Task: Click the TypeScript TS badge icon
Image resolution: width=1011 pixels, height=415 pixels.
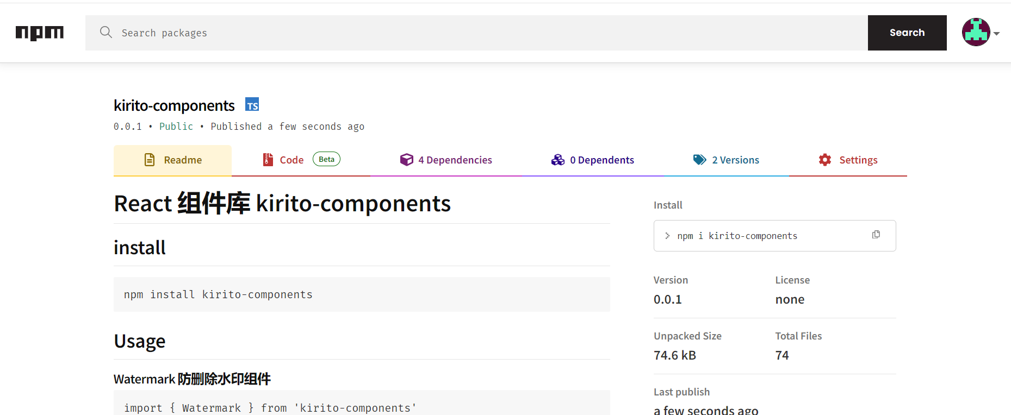Action: tap(252, 104)
